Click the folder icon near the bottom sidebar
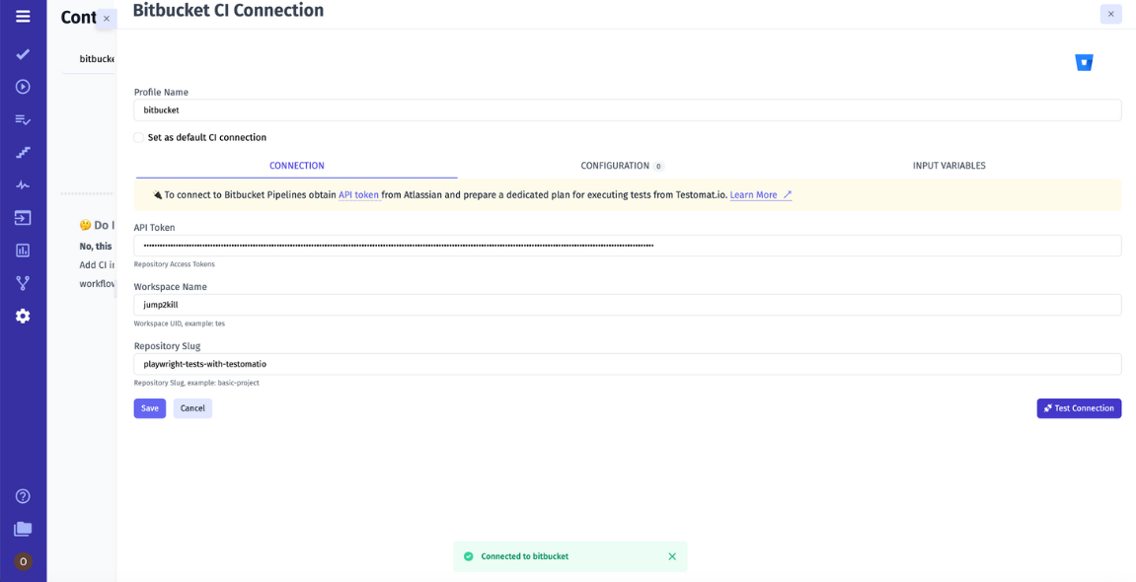The height and width of the screenshot is (582, 1136). (23, 528)
